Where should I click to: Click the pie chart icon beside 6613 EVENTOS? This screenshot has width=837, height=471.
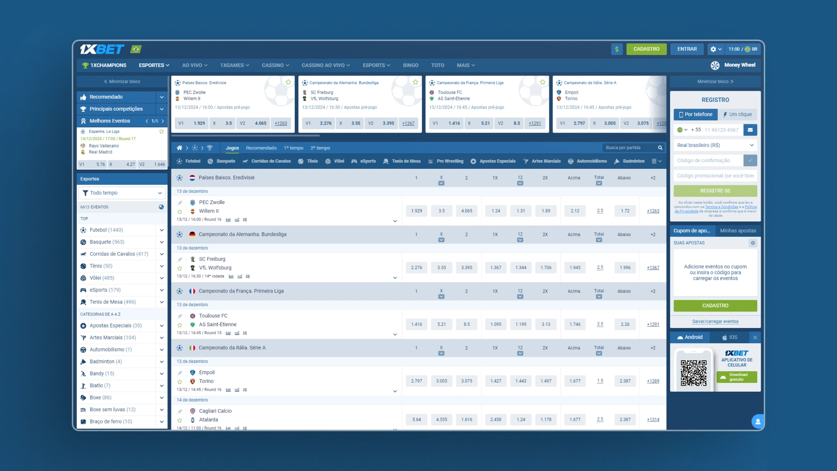tap(161, 207)
